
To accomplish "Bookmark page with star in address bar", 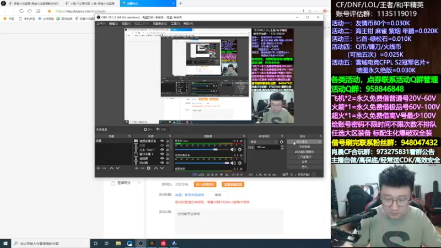I will pyautogui.click(x=49, y=11).
